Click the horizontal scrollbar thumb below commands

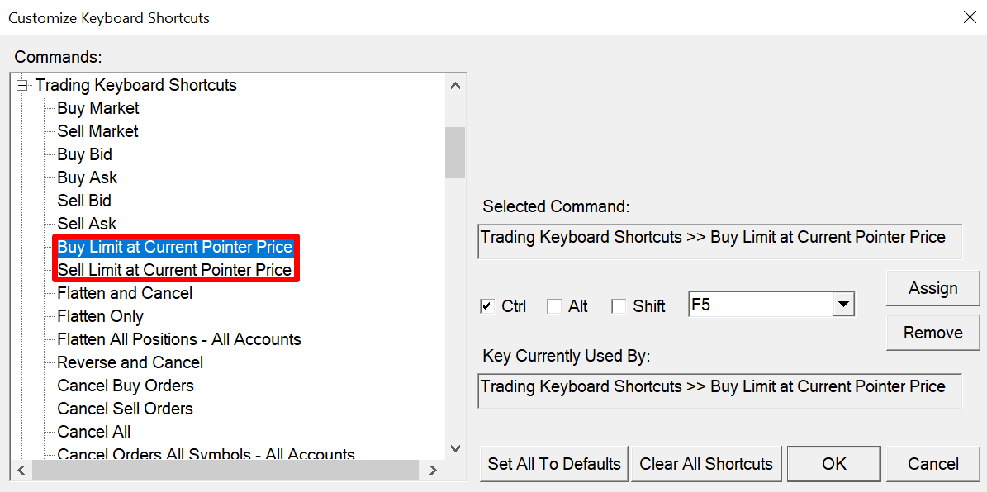coord(225,470)
